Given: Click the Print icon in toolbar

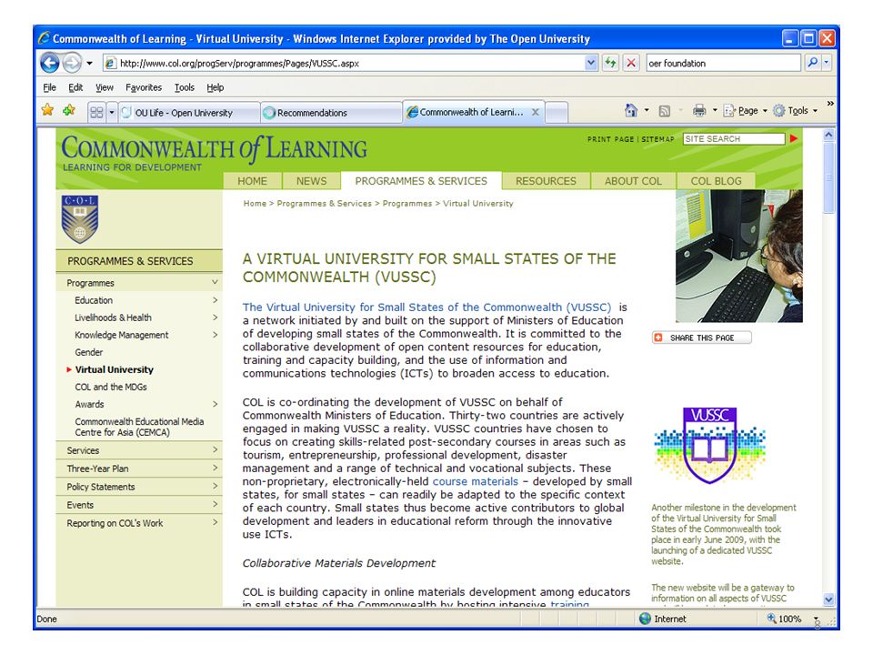Looking at the screenshot, I should [699, 110].
